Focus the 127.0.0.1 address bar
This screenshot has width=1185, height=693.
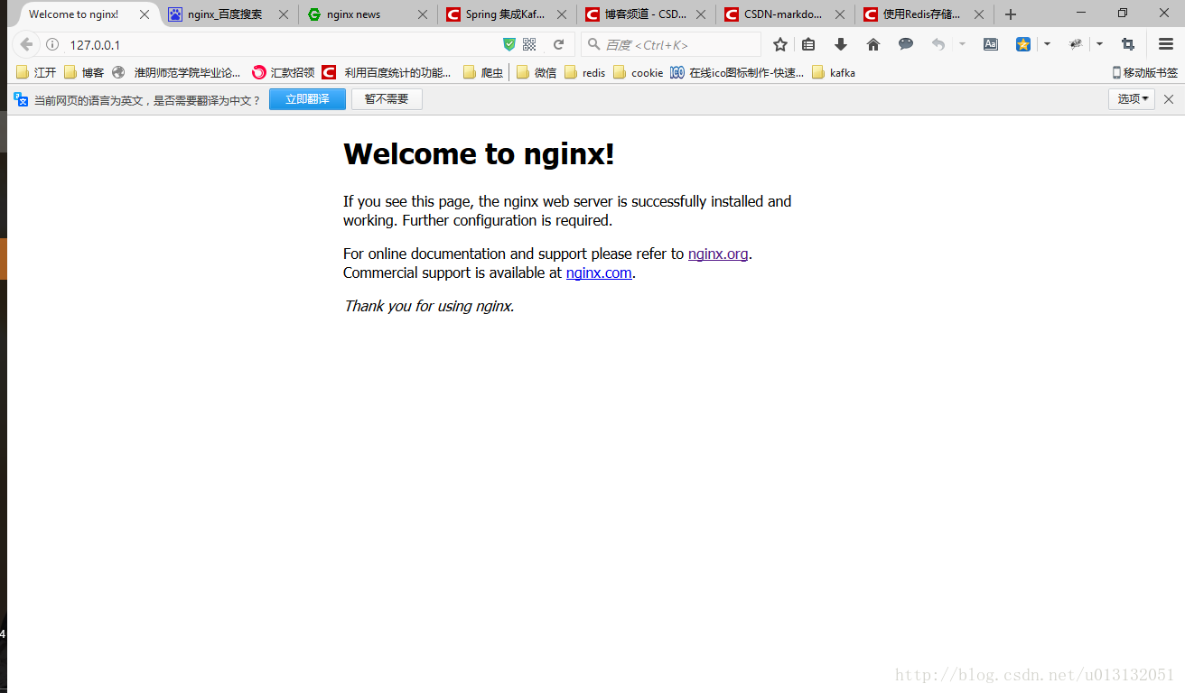[280, 45]
